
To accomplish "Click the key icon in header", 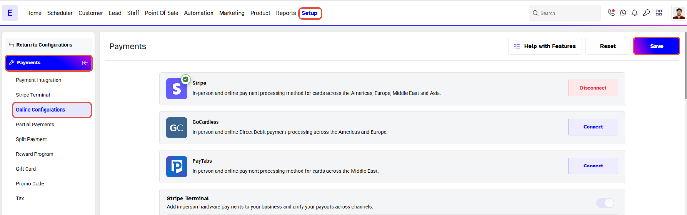I will point(647,13).
